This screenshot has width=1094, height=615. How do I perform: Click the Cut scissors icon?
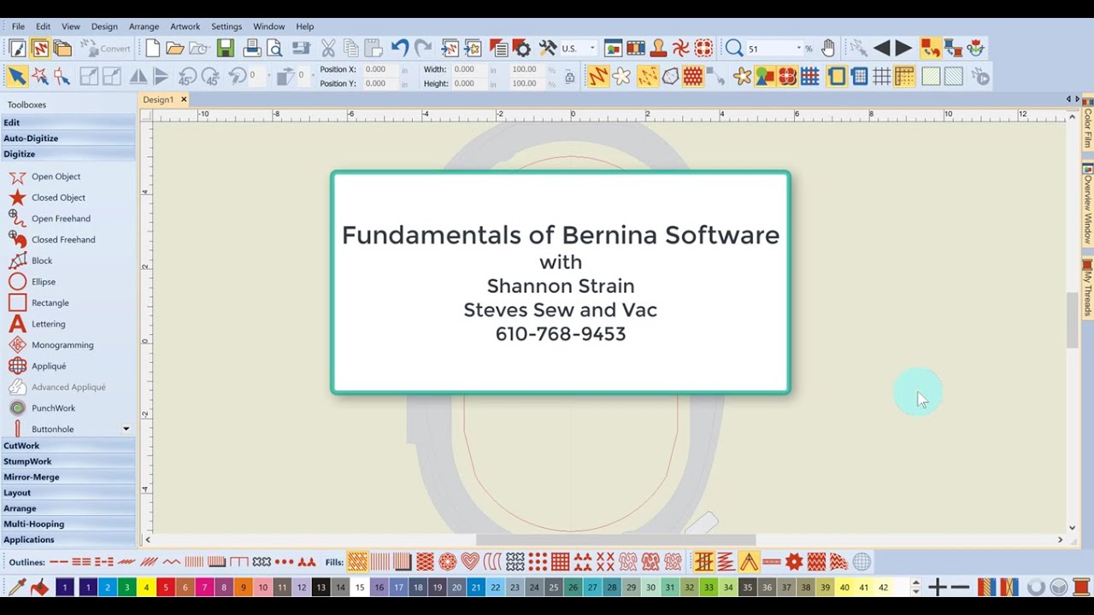click(x=328, y=49)
